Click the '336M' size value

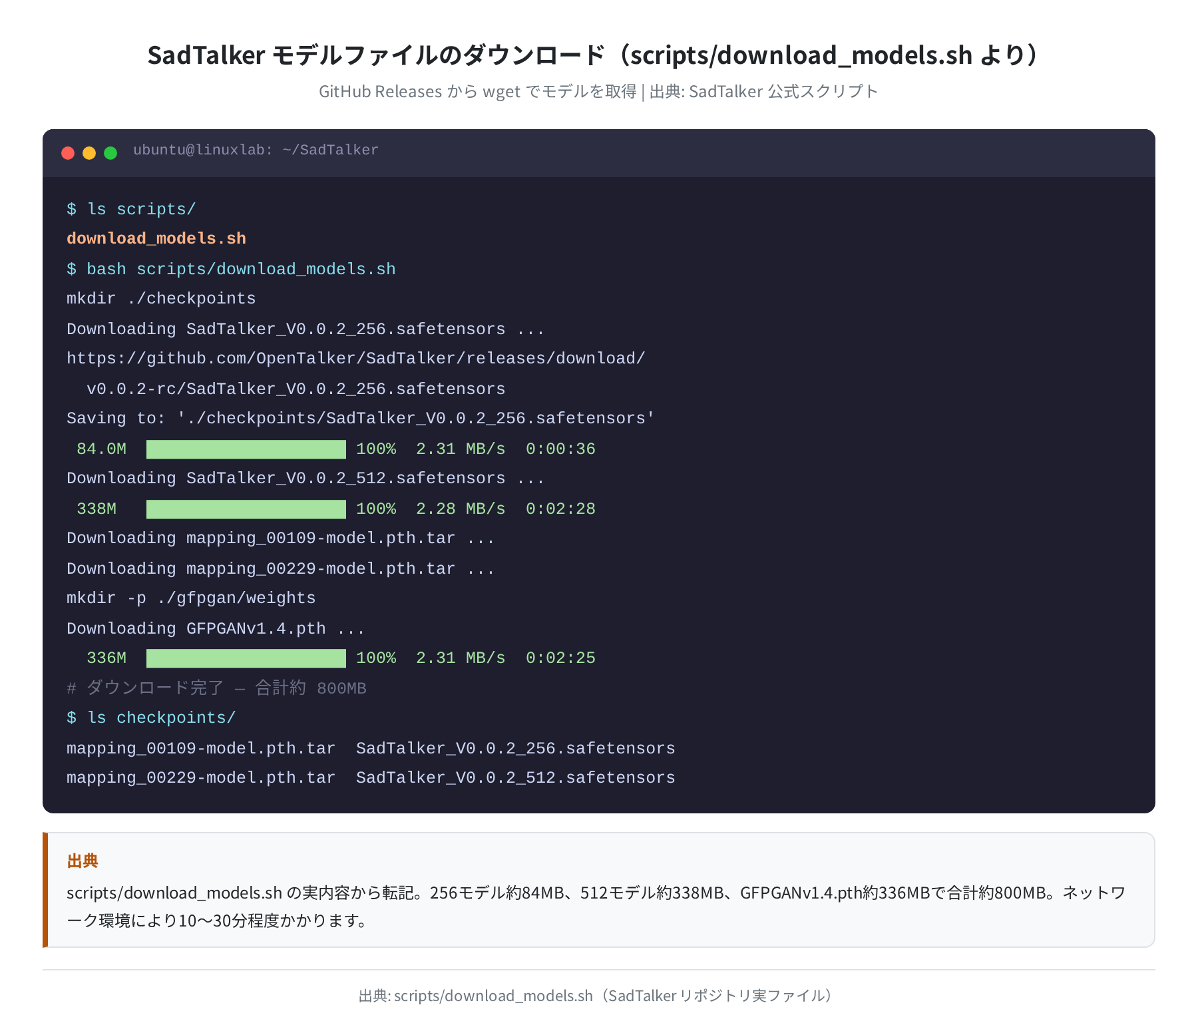106,658
